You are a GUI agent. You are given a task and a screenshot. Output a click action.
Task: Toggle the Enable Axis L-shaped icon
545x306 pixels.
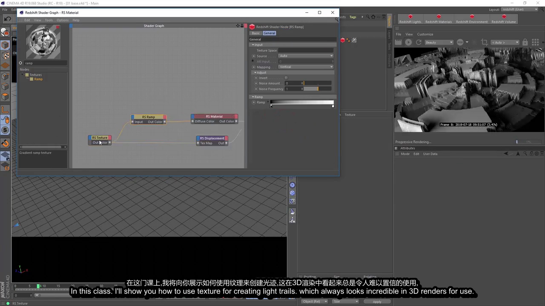(5, 110)
